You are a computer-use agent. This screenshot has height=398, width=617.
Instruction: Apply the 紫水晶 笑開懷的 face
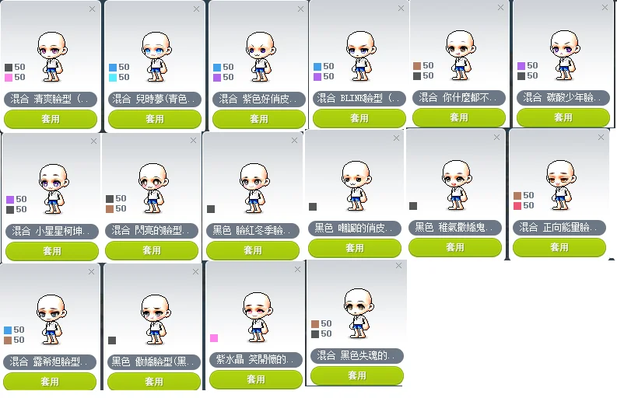tap(256, 379)
